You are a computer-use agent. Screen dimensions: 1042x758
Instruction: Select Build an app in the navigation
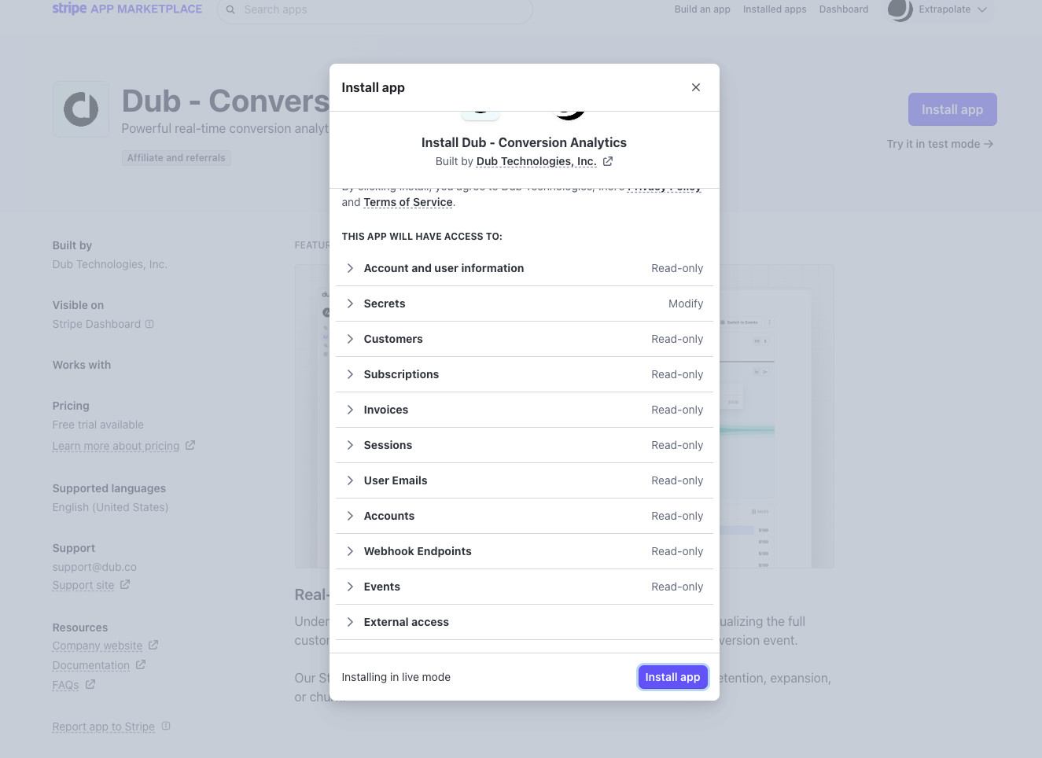point(702,9)
